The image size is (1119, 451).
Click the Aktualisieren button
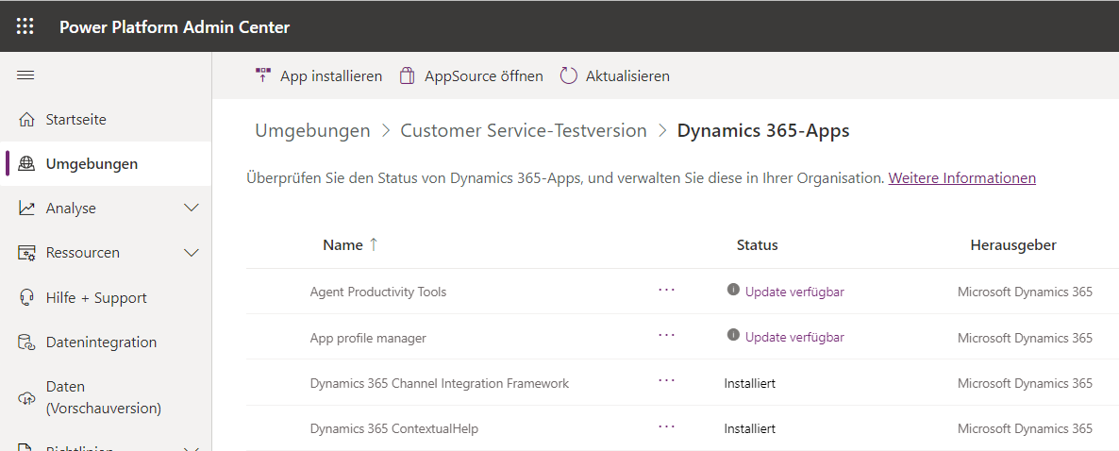tap(615, 75)
